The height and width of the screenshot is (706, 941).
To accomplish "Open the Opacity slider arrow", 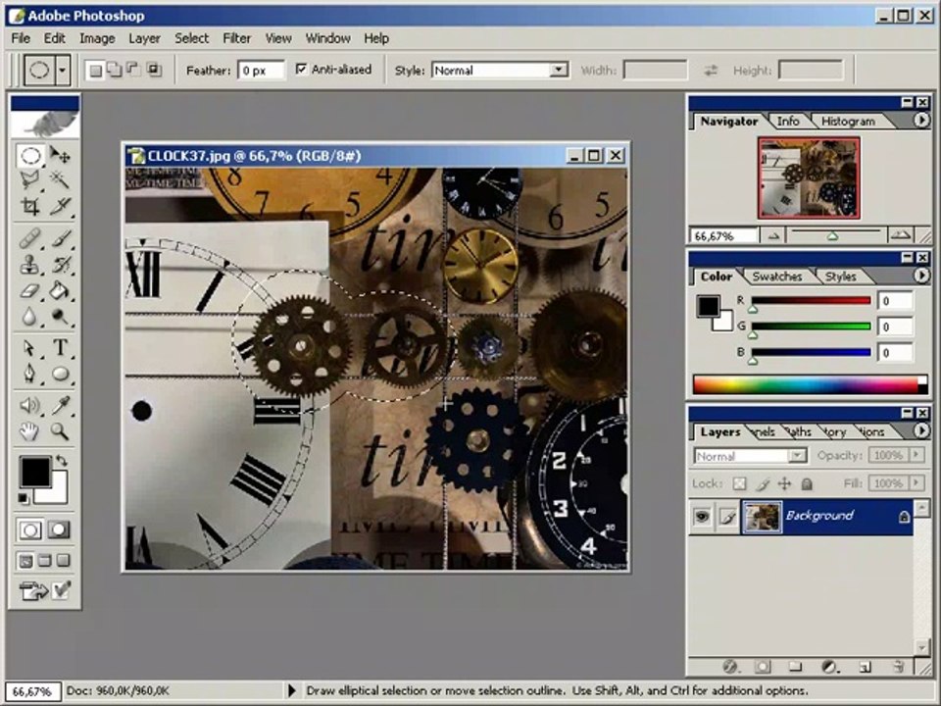I will (x=916, y=456).
